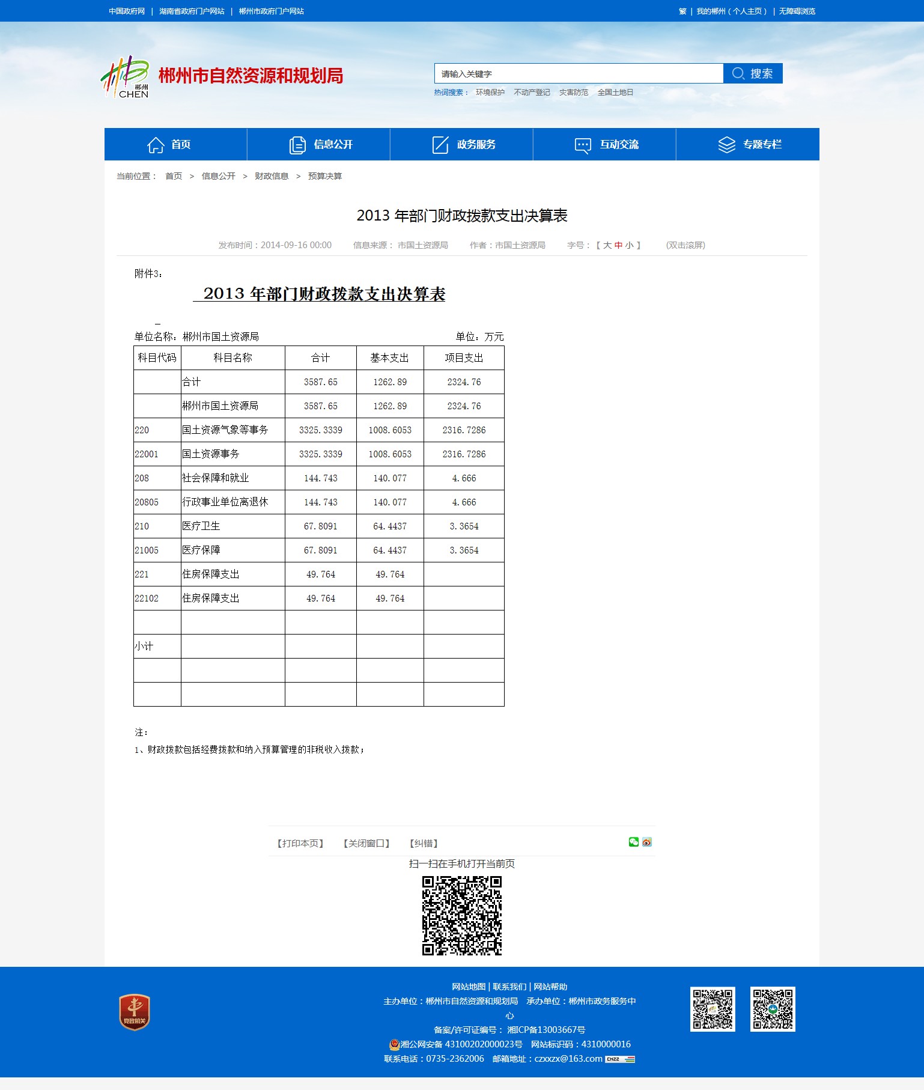Open 网站帮助 footer link
The width and height of the screenshot is (924, 1090).
point(550,987)
